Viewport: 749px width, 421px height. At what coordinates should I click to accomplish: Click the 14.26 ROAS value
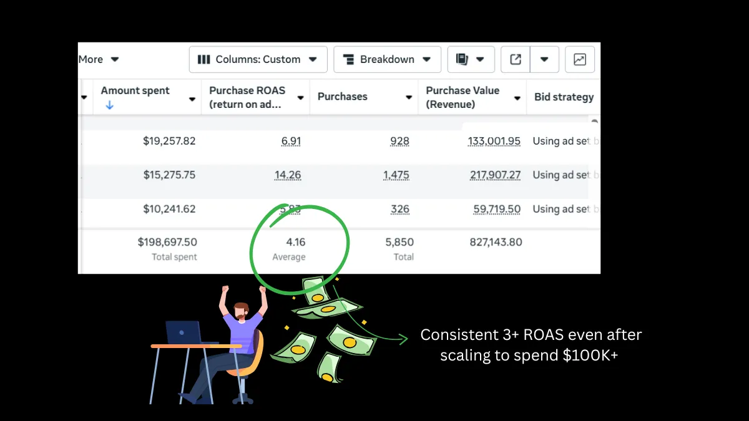tap(288, 175)
